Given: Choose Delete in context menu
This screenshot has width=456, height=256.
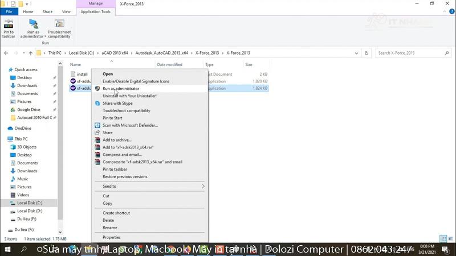Looking at the screenshot, I should (x=150, y=220).
